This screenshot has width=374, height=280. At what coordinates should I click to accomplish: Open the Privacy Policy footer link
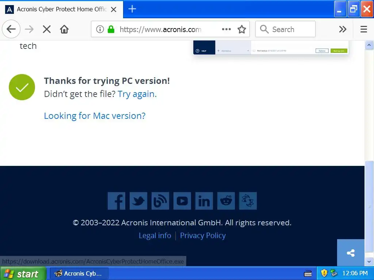coord(203,236)
